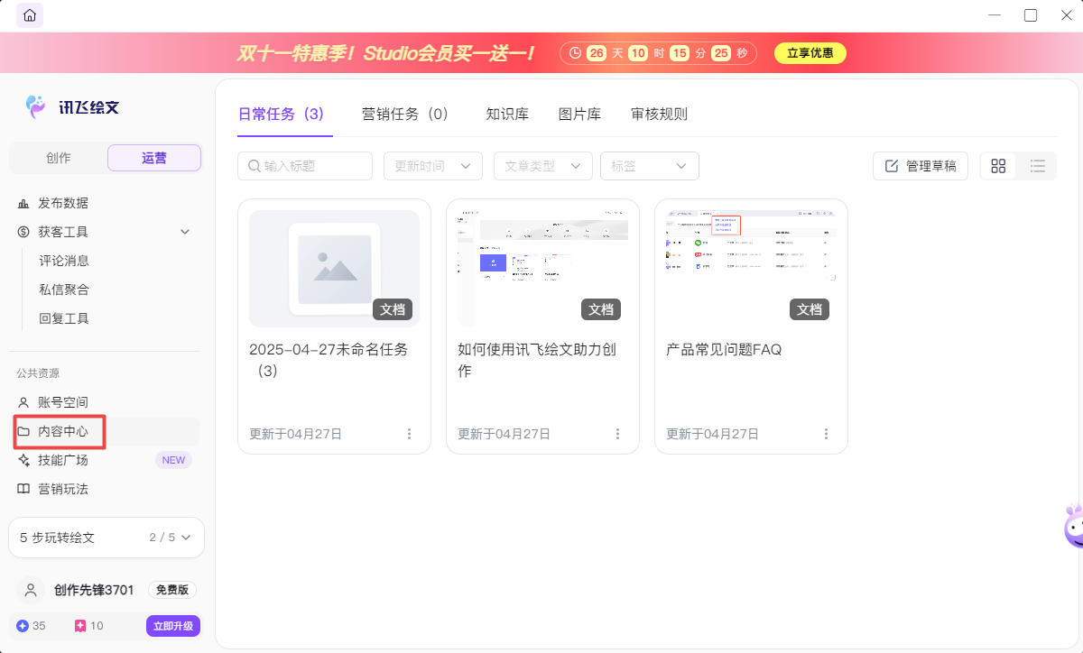Open the 文章类型 dropdown
This screenshot has height=653, width=1083.
[x=543, y=166]
